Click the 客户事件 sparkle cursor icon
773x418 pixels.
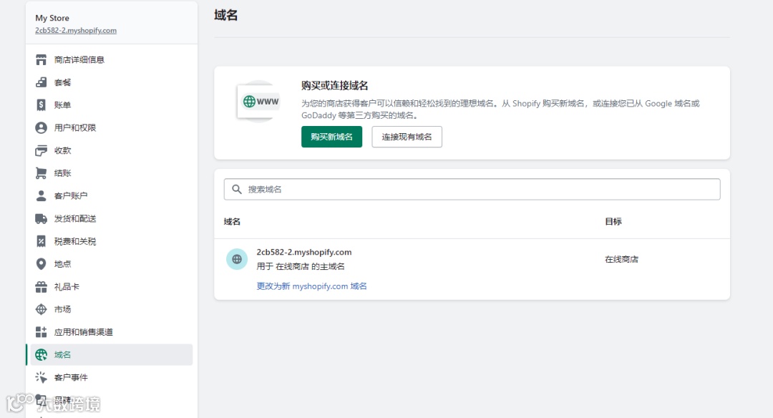click(x=42, y=377)
